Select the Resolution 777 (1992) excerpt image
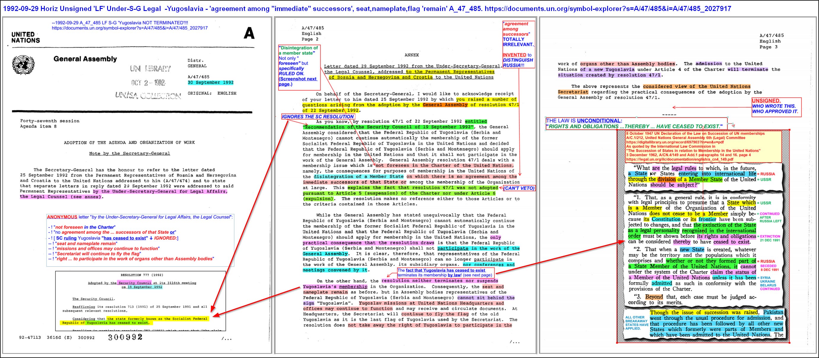The width and height of the screenshot is (819, 358). pos(140,301)
